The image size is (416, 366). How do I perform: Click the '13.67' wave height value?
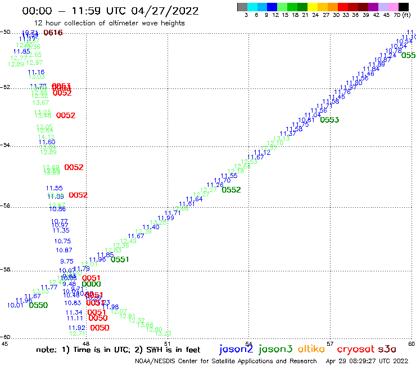tap(40, 102)
